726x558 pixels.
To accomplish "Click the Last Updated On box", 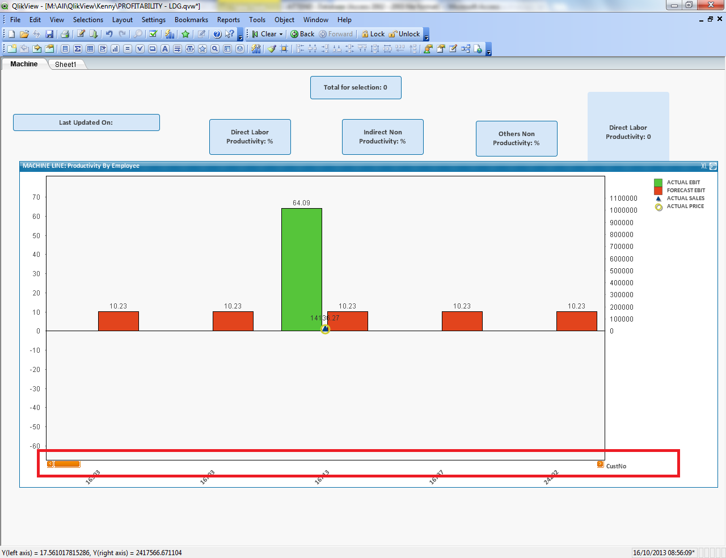I will tap(86, 122).
